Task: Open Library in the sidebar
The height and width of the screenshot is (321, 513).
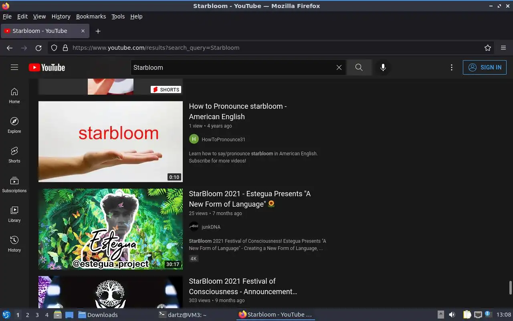Action: [14, 214]
